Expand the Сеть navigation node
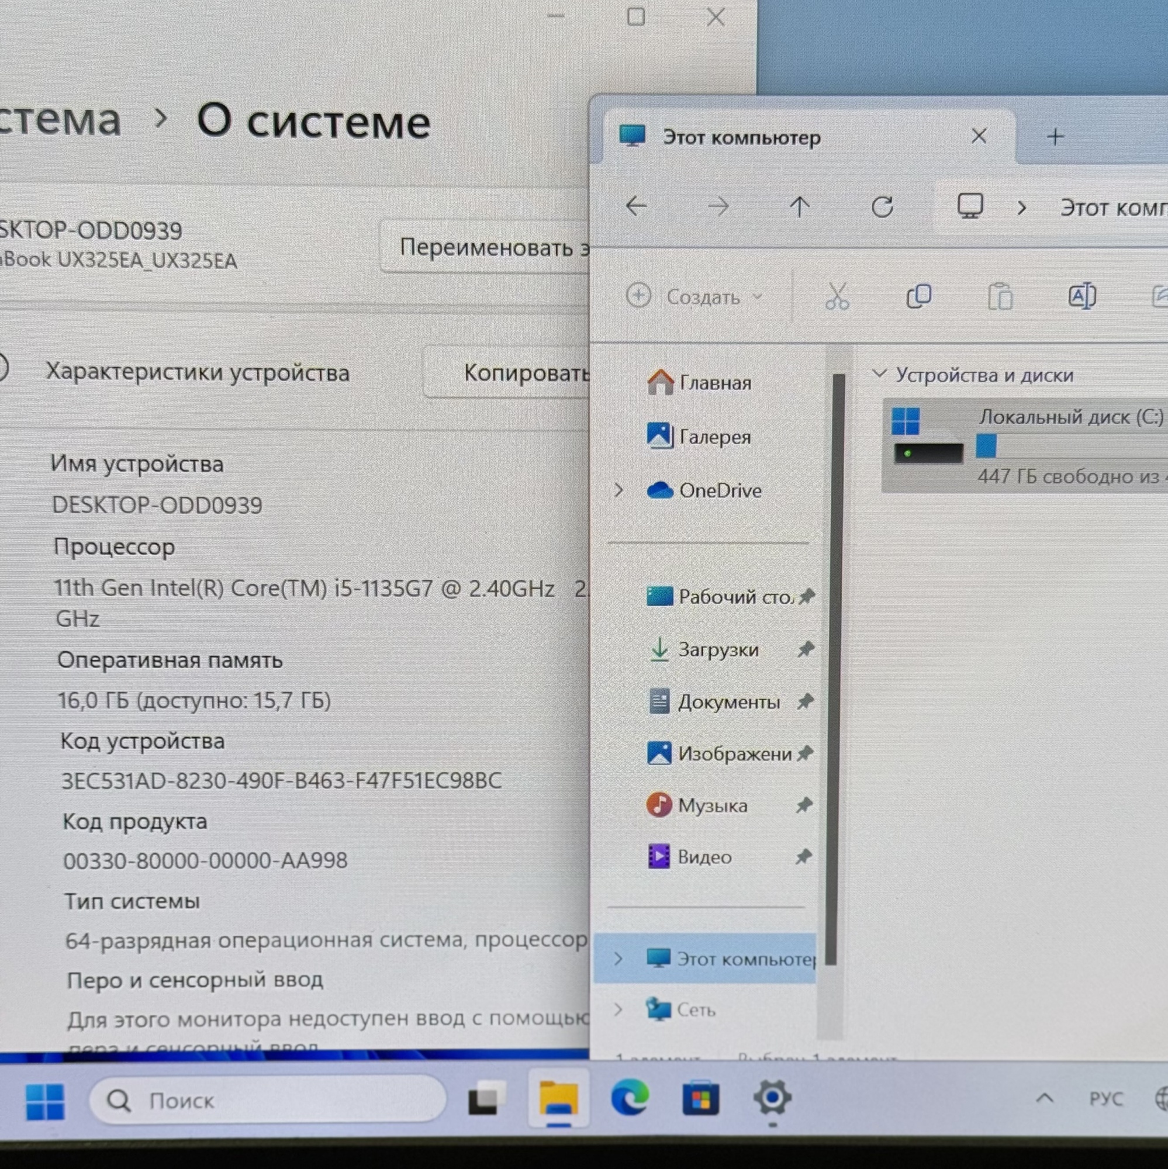The height and width of the screenshot is (1169, 1168). pos(618,1009)
